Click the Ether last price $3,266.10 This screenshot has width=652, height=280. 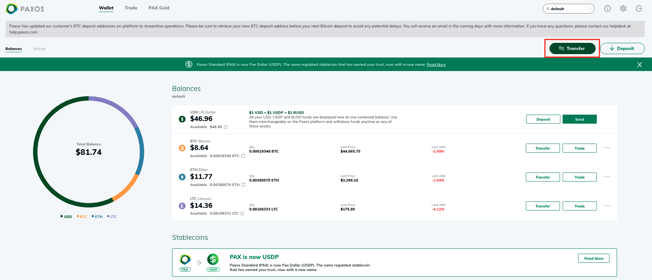tap(349, 180)
